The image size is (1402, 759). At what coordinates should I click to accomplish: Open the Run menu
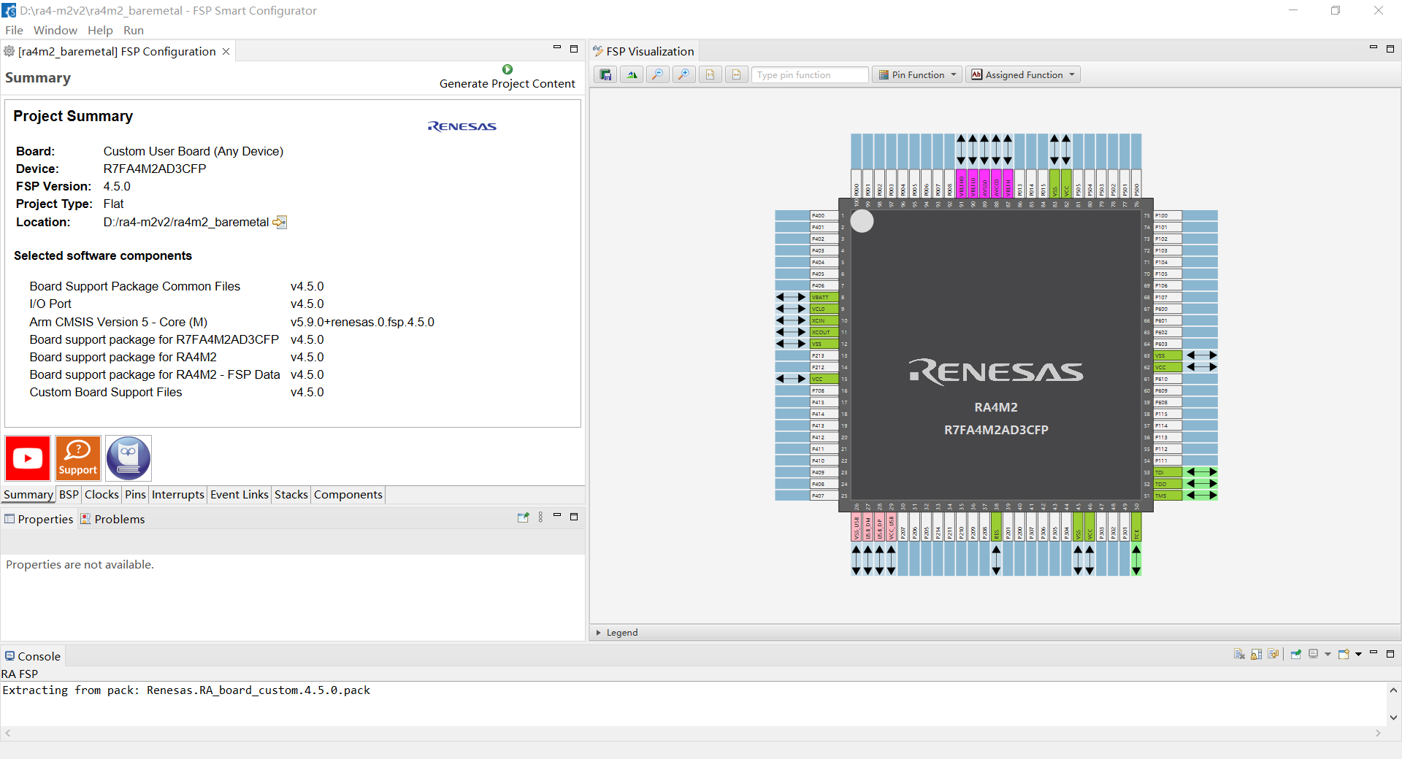(133, 30)
